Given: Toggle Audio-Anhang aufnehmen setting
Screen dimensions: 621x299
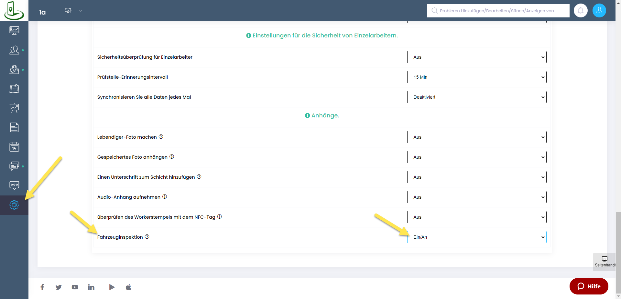Looking at the screenshot, I should (476, 197).
